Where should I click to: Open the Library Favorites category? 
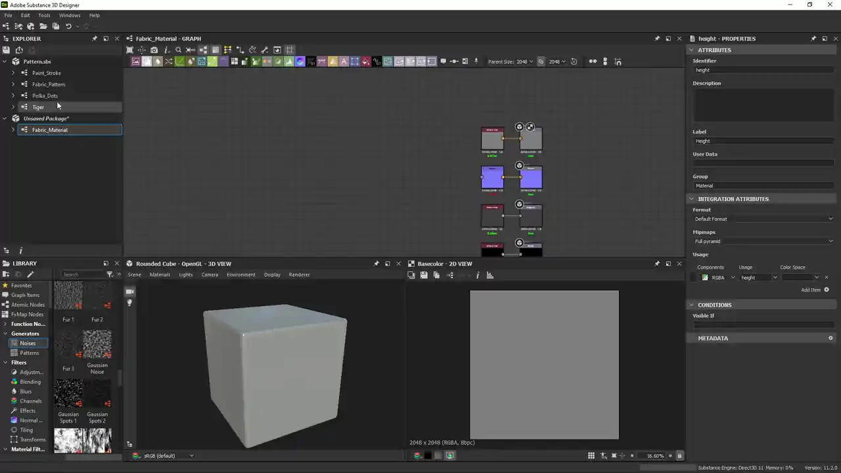21,286
